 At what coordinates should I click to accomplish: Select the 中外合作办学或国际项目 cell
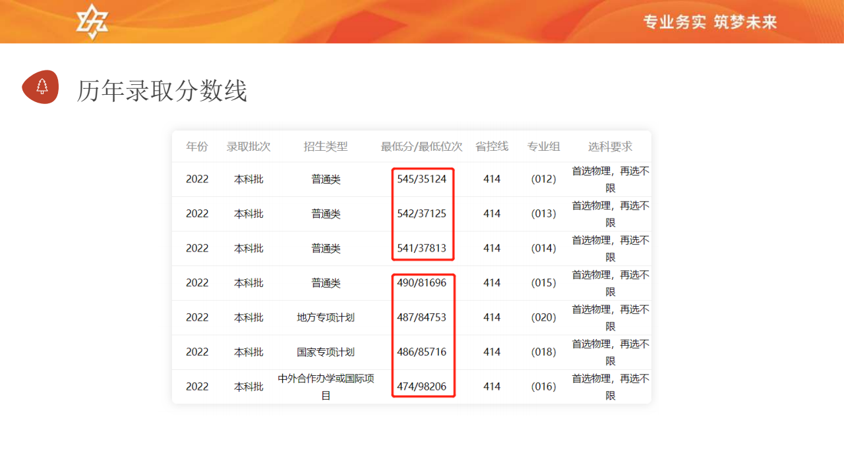click(x=326, y=387)
